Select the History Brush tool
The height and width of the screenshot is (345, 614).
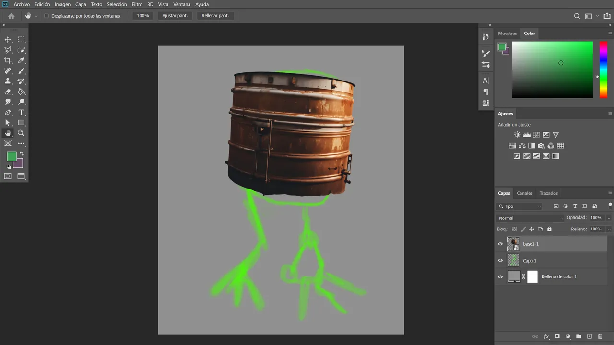tap(21, 81)
